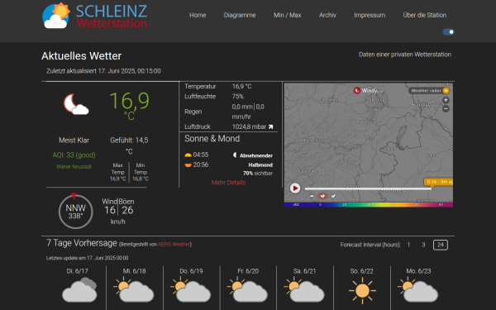Click the Aktuelles Wetter heading

(x=81, y=56)
